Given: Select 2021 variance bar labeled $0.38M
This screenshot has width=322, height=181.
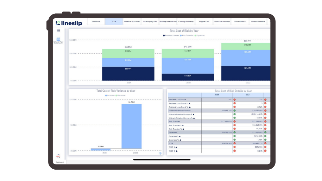Looking at the screenshot, I should [101, 149].
